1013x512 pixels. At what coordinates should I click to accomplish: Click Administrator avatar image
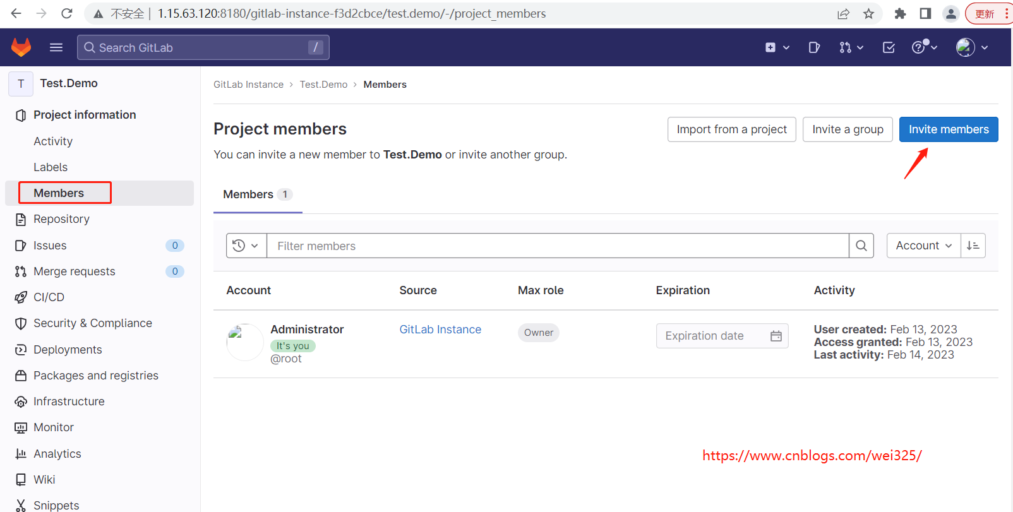click(x=245, y=342)
